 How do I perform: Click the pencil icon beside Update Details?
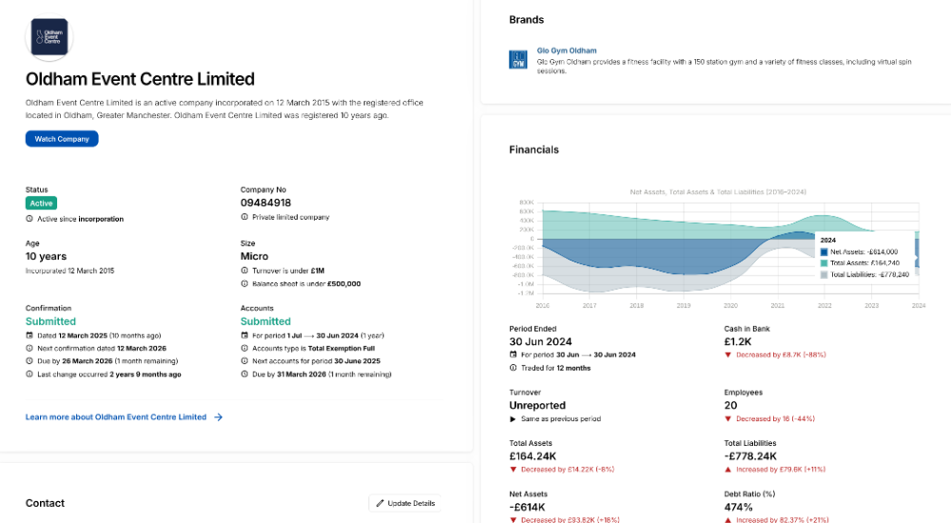[380, 503]
